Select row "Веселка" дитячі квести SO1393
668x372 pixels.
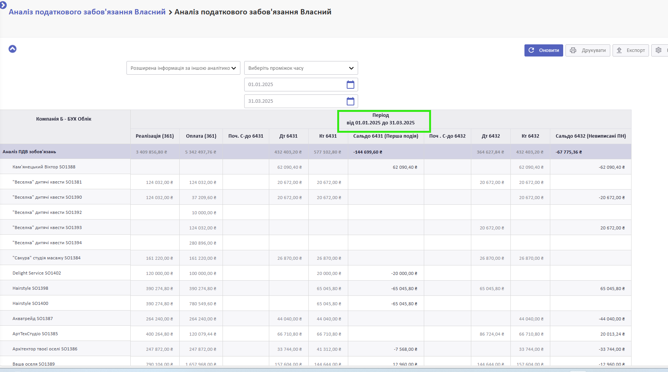(x=316, y=228)
